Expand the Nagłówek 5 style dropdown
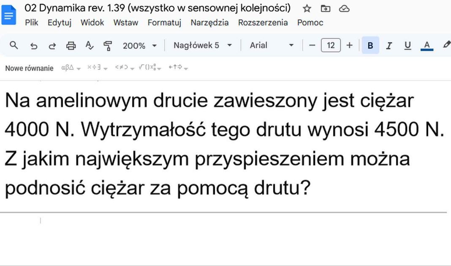Image resolution: width=451 pixels, height=266 pixels. 203,45
